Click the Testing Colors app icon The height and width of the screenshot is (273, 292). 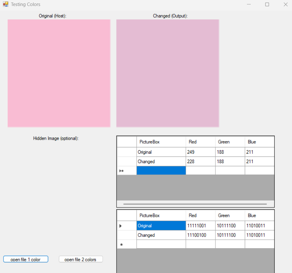point(6,4)
